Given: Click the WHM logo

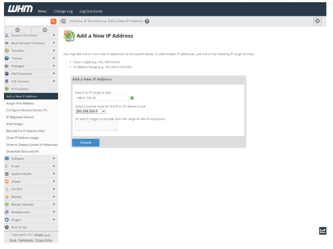Looking at the screenshot, I should pos(20,10).
